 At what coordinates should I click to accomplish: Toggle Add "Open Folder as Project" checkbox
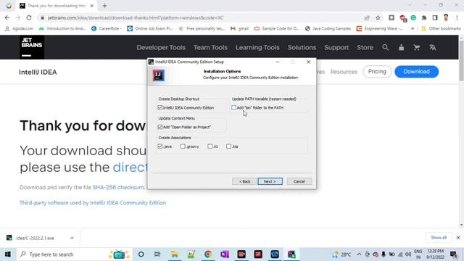tap(160, 127)
